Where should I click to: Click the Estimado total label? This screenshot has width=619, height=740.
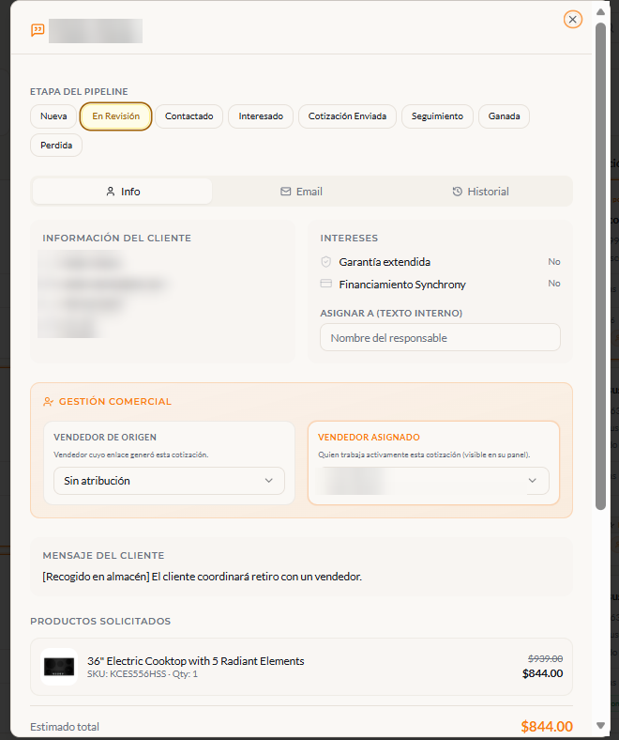coord(65,727)
